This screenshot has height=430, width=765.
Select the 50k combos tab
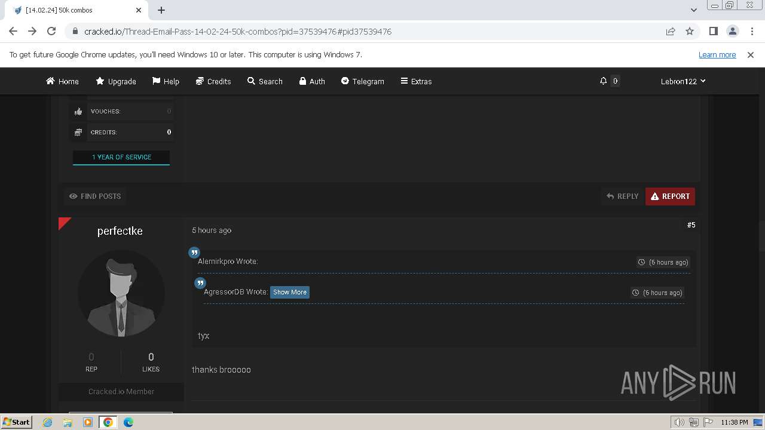[78, 10]
